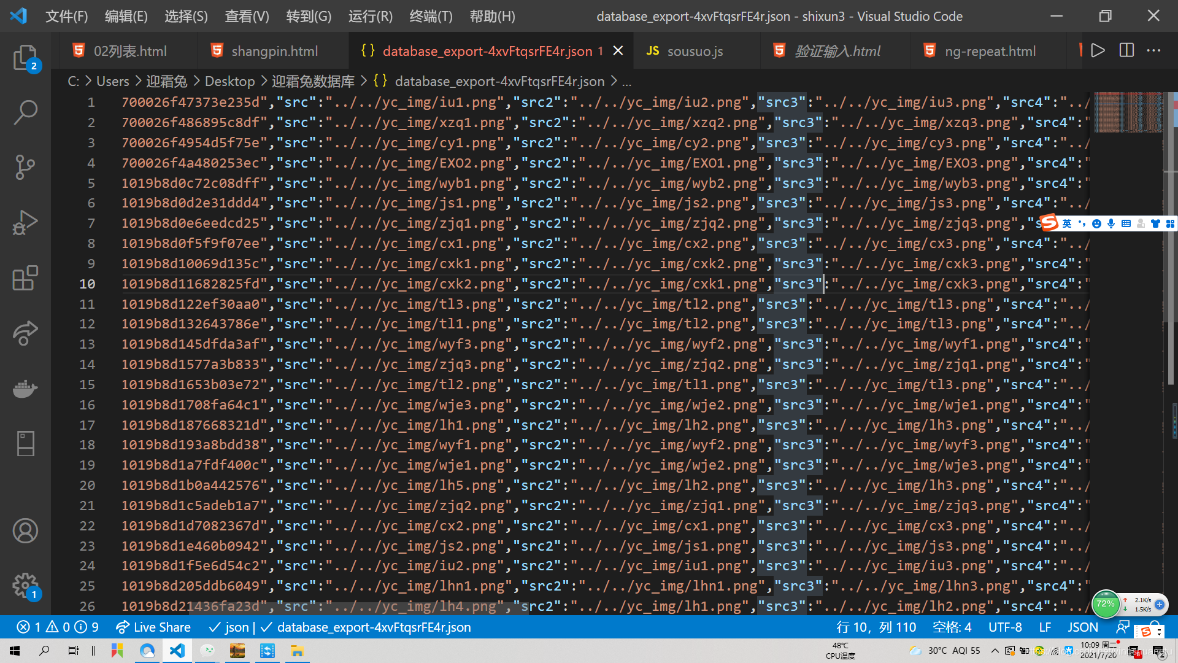Click Live Share in the status bar
1178x663 pixels.
point(153,627)
